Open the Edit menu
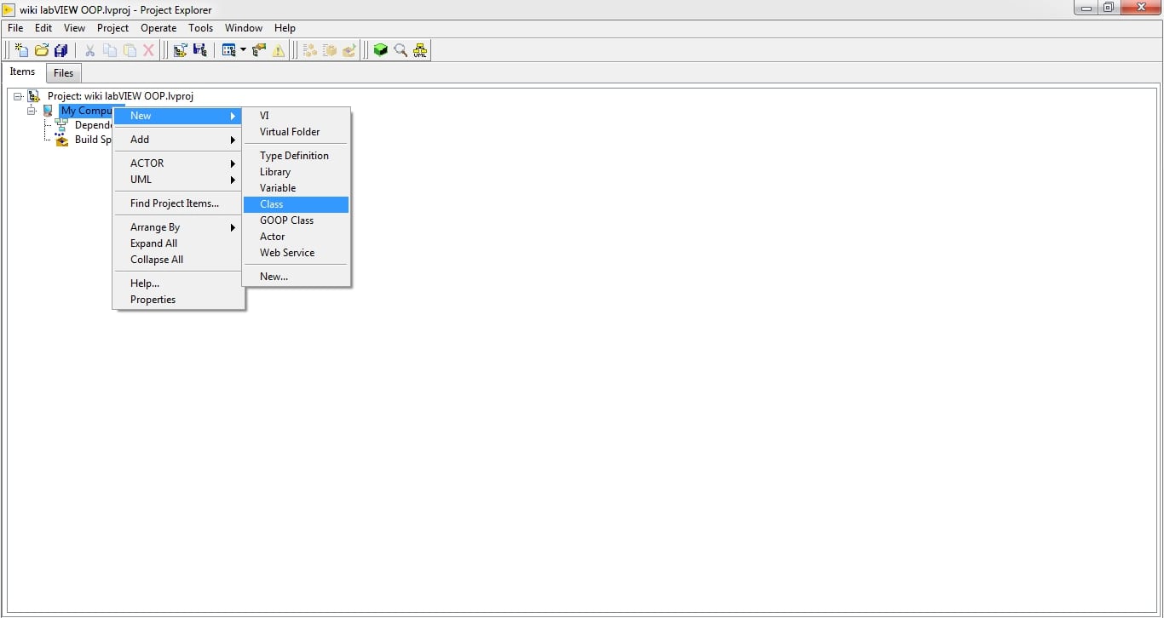This screenshot has width=1164, height=618. [43, 28]
